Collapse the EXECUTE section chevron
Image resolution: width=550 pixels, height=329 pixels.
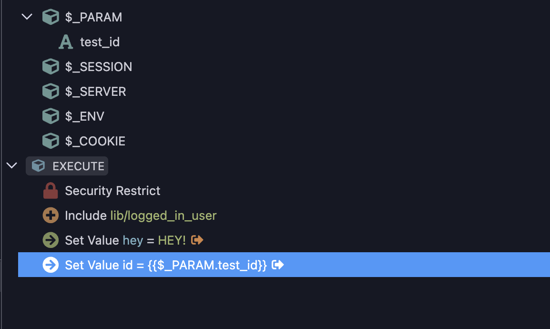point(11,165)
